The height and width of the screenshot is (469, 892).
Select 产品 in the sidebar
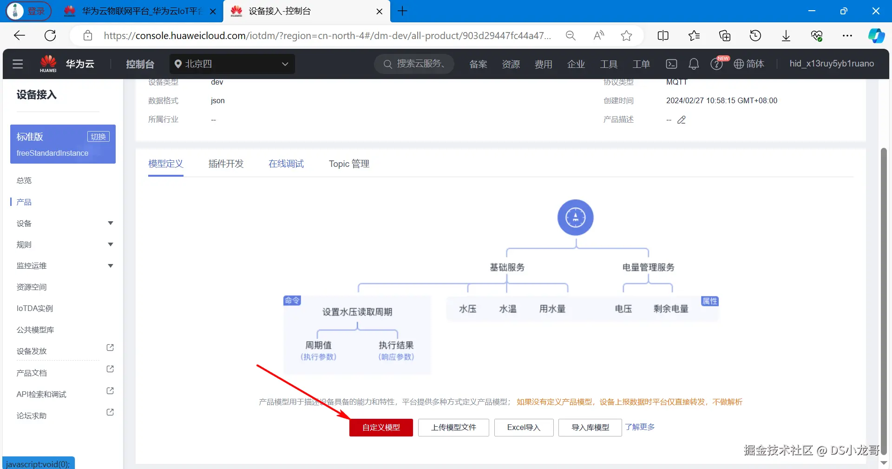click(x=24, y=202)
